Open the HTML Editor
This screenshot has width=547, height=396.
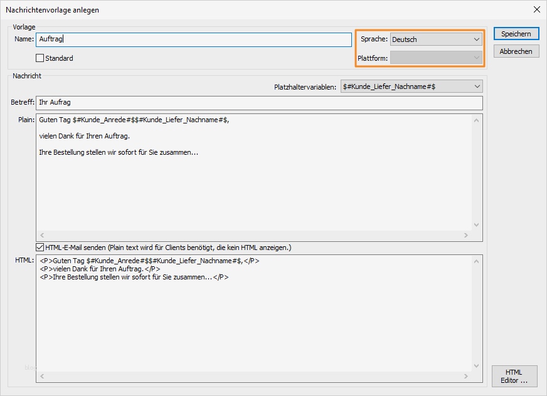514,376
